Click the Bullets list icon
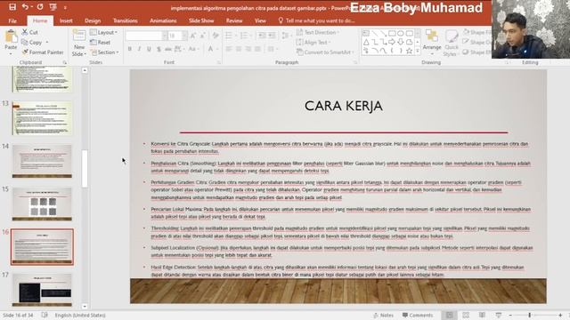The width and height of the screenshot is (570, 320). 228,36
